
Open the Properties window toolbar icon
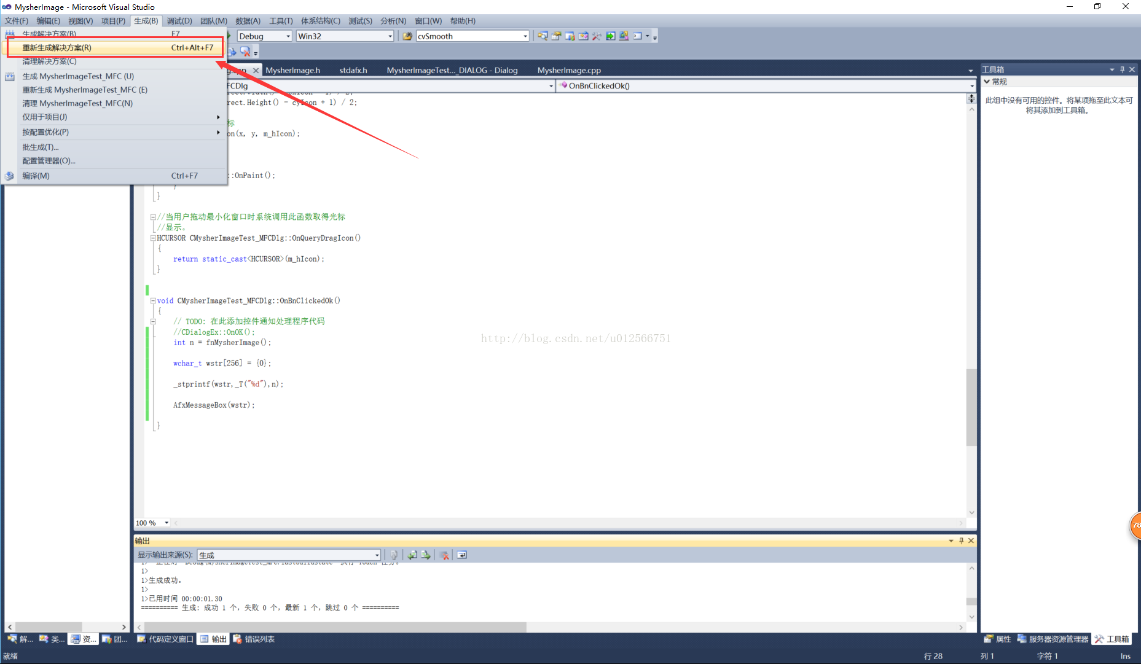[556, 36]
